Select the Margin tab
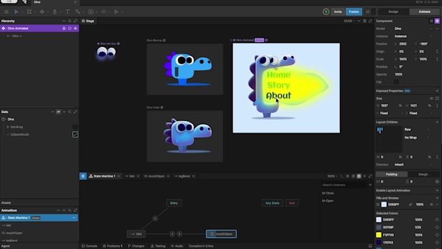This screenshot has height=249, width=442. (x=423, y=174)
